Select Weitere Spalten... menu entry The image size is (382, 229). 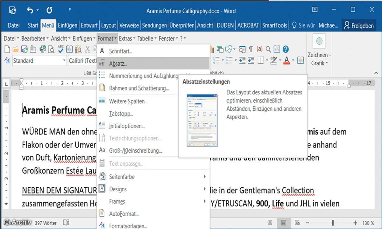[138, 101]
